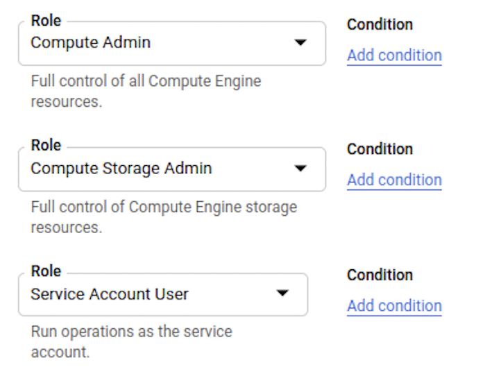
Task: Add condition to the Service Account User role
Action: click(394, 306)
